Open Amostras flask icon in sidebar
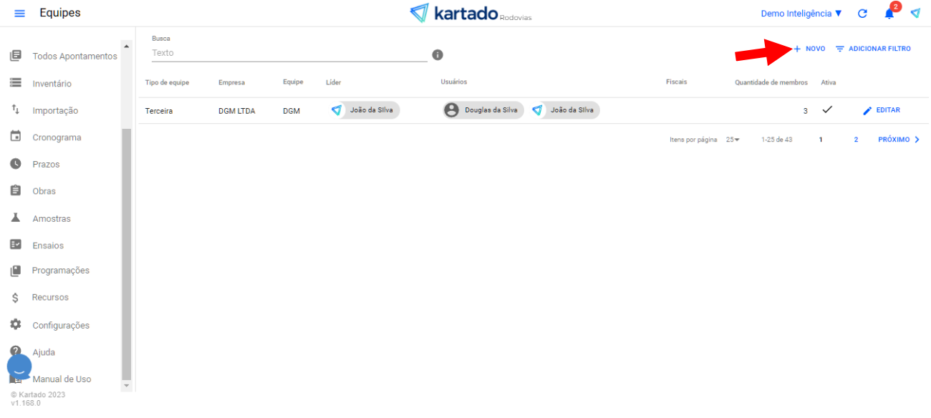Screen dimensions: 931x418 (15, 218)
